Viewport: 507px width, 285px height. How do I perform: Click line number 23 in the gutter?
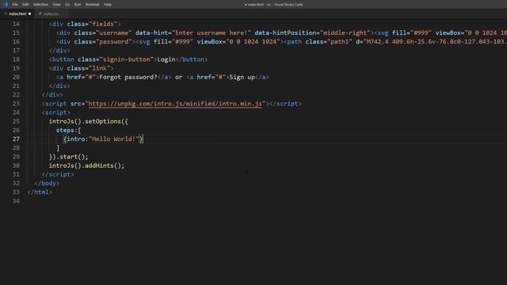16,104
